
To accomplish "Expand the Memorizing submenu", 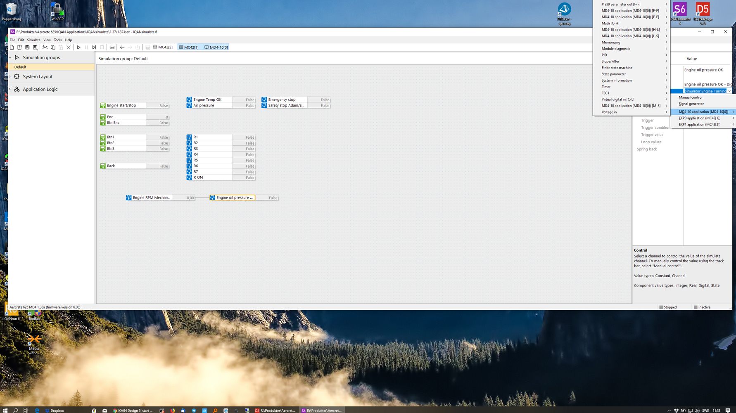I will pos(632,42).
